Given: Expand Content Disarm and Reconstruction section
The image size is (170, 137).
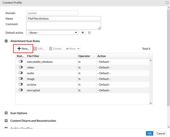Looking at the screenshot, I should (6, 121).
